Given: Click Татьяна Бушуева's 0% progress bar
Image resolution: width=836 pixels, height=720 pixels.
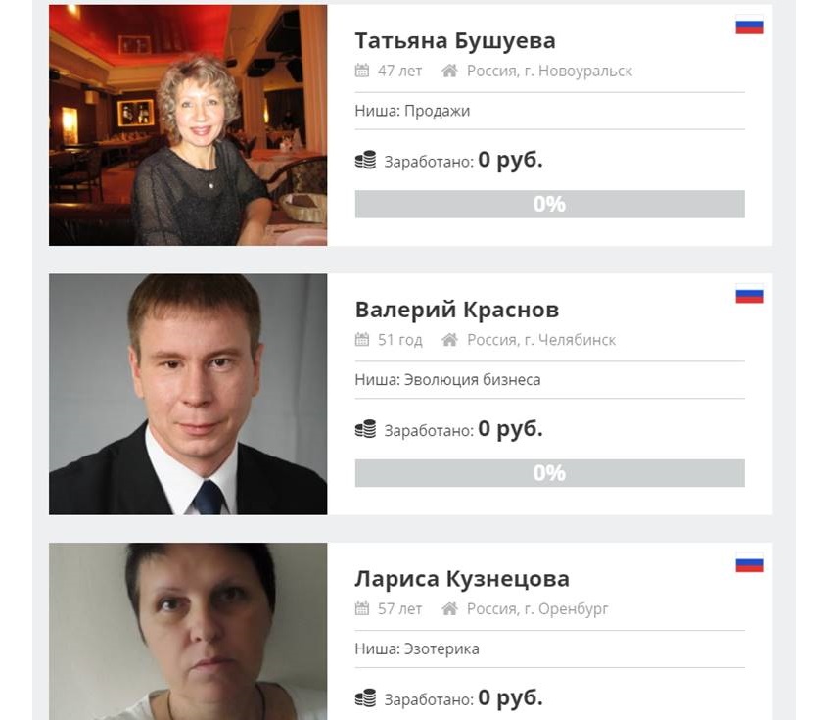Looking at the screenshot, I should 550,204.
